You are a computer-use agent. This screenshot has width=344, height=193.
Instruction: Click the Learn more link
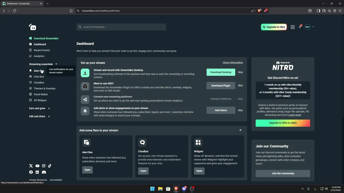[295, 115]
